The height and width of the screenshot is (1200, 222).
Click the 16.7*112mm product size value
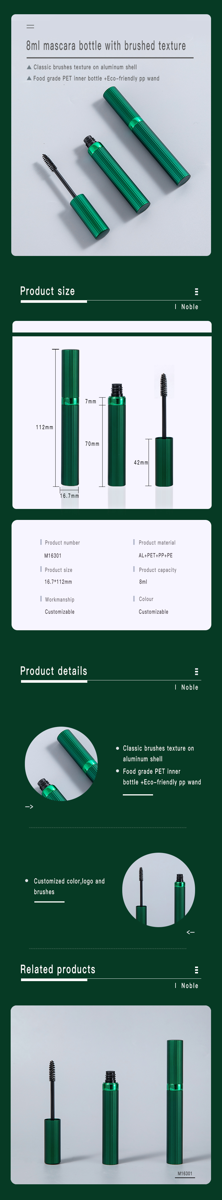point(58,582)
